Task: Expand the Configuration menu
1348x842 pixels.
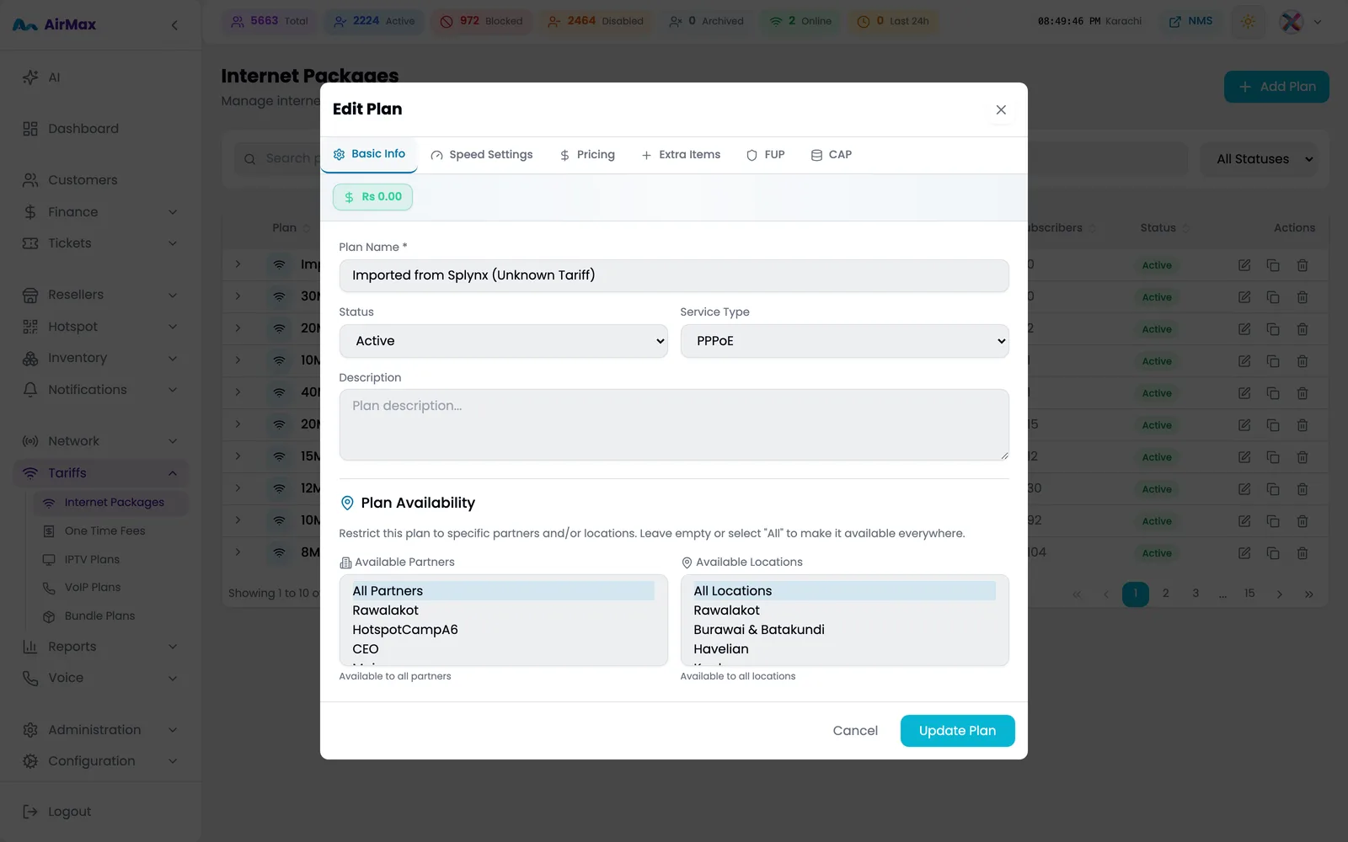Action: pyautogui.click(x=101, y=761)
